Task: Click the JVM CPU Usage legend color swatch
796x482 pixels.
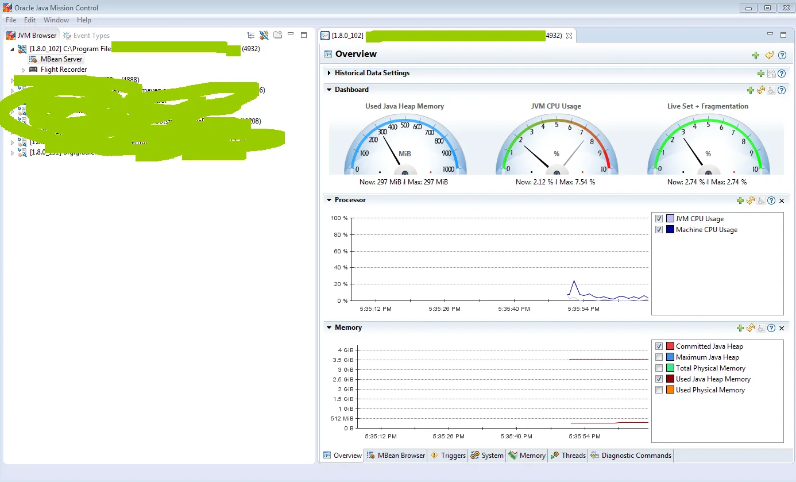Action: click(x=670, y=219)
